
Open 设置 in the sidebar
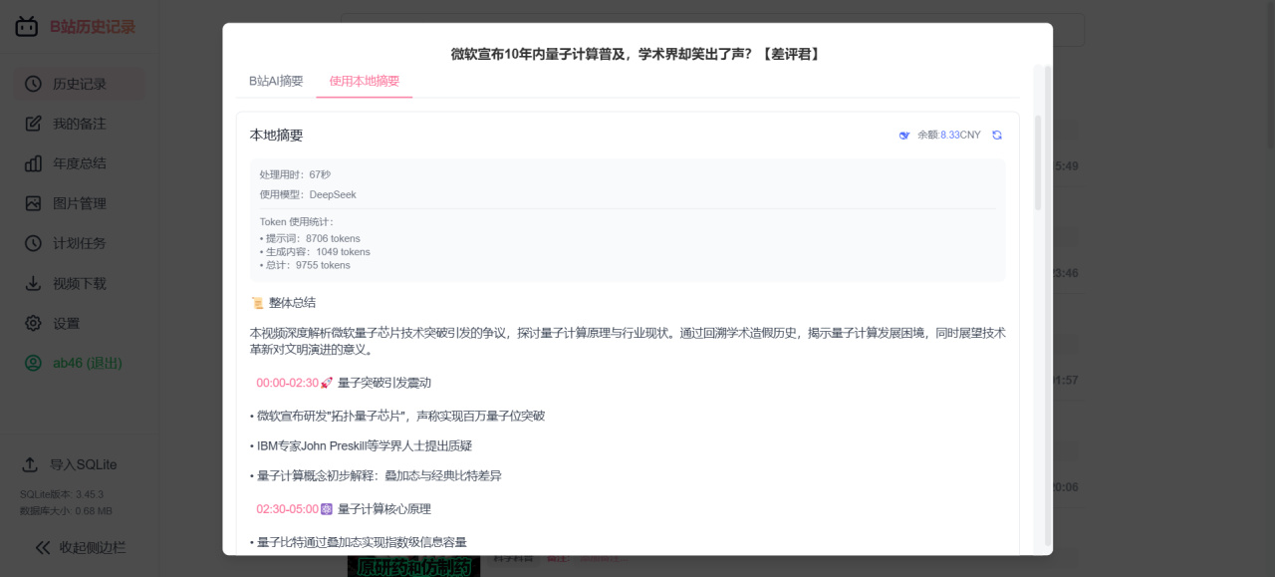tap(80, 323)
